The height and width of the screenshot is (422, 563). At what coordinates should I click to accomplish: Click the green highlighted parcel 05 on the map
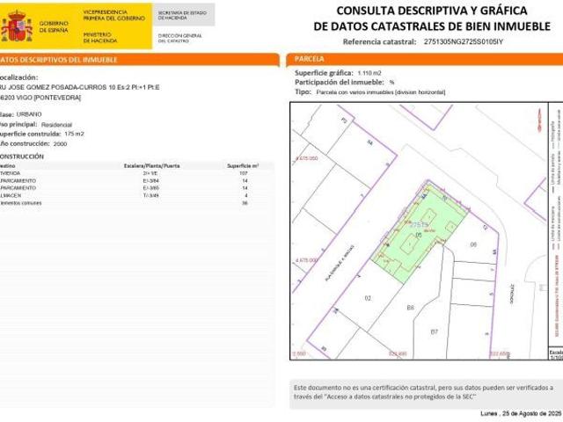[419, 233]
